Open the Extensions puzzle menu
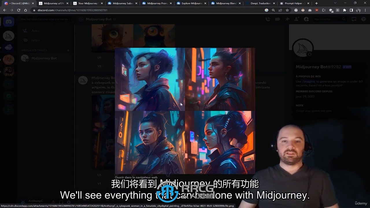 tap(345, 10)
